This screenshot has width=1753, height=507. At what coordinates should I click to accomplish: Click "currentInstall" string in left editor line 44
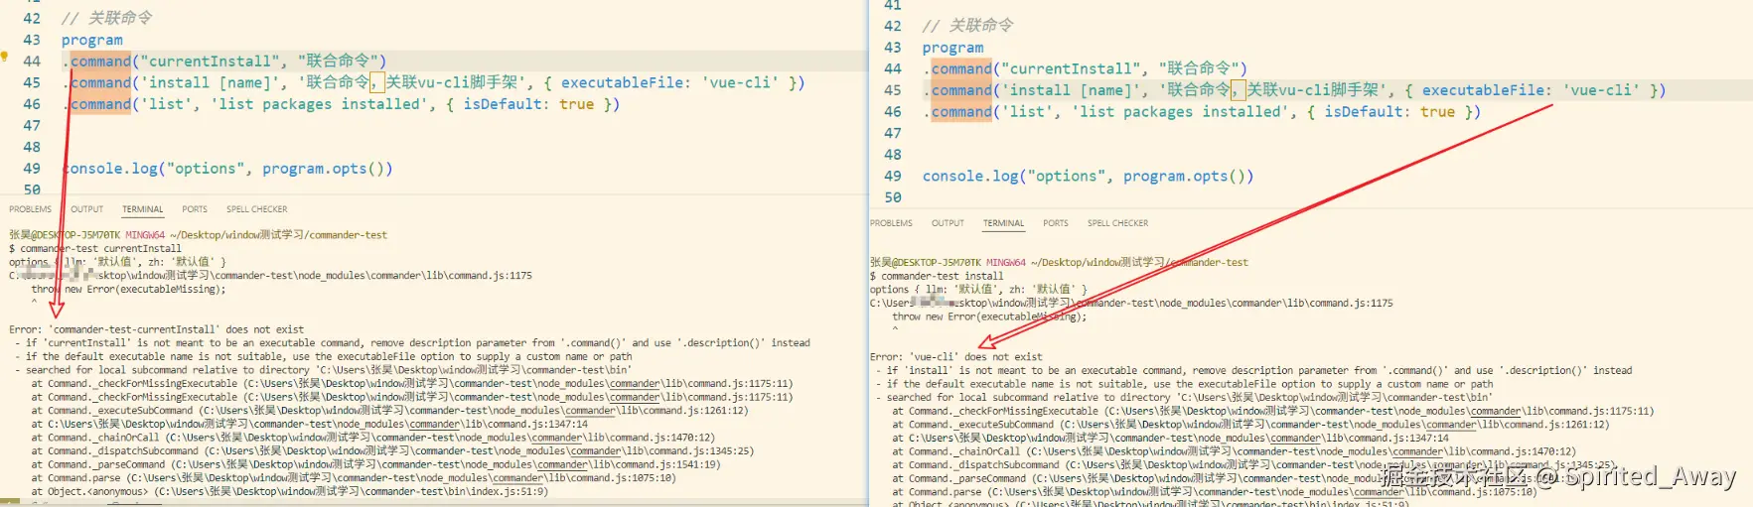[x=212, y=62]
